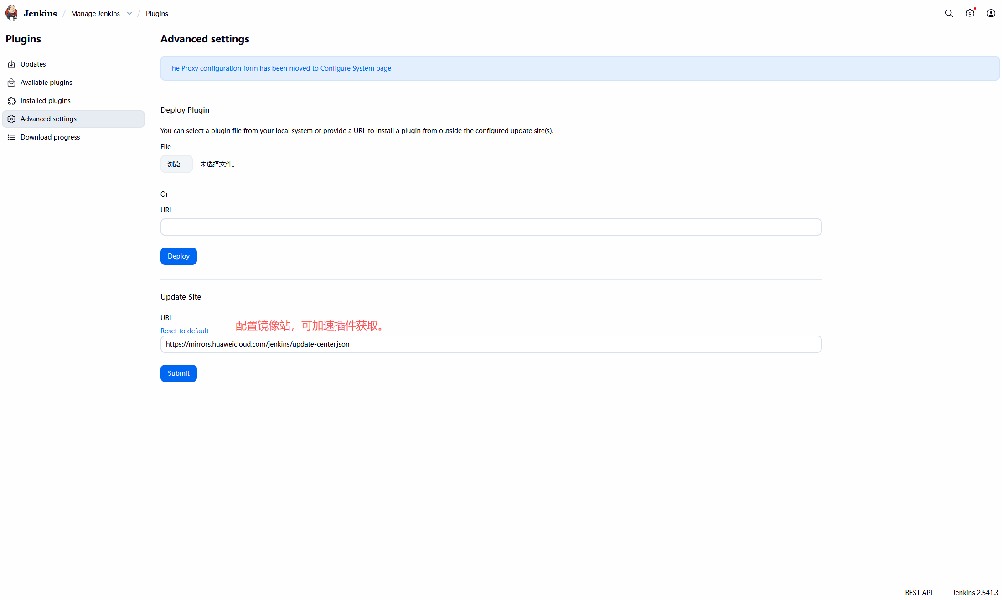Follow the Configure System page link
Screen dimensions: 1002x600
[356, 68]
